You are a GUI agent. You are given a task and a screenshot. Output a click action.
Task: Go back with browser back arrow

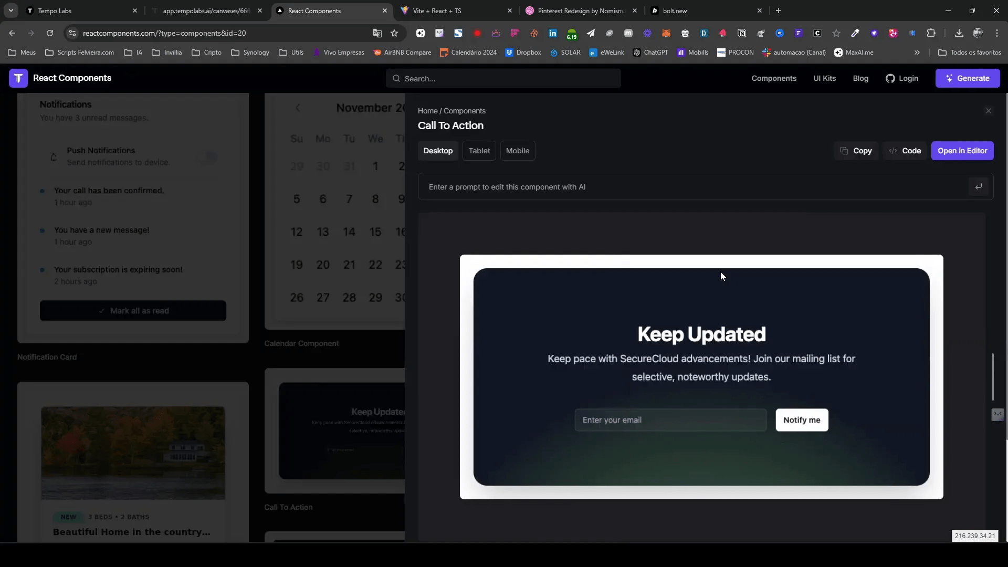coord(12,33)
